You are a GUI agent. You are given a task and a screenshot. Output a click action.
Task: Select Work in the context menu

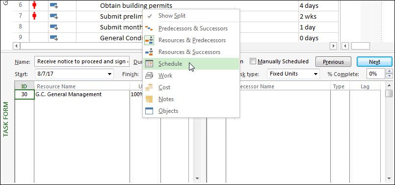click(x=191, y=76)
